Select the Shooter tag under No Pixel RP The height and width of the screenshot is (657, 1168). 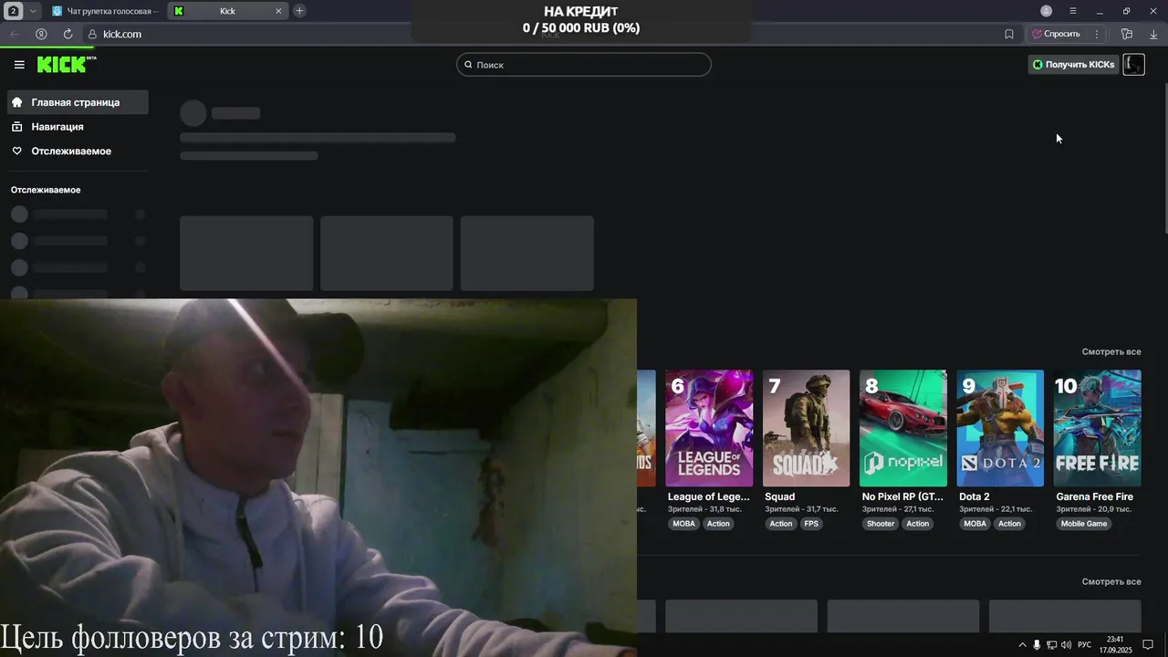point(881,524)
